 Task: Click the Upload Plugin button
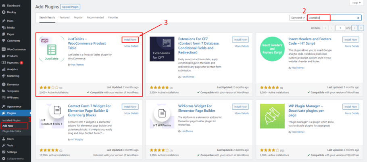pyautogui.click(x=70, y=7)
